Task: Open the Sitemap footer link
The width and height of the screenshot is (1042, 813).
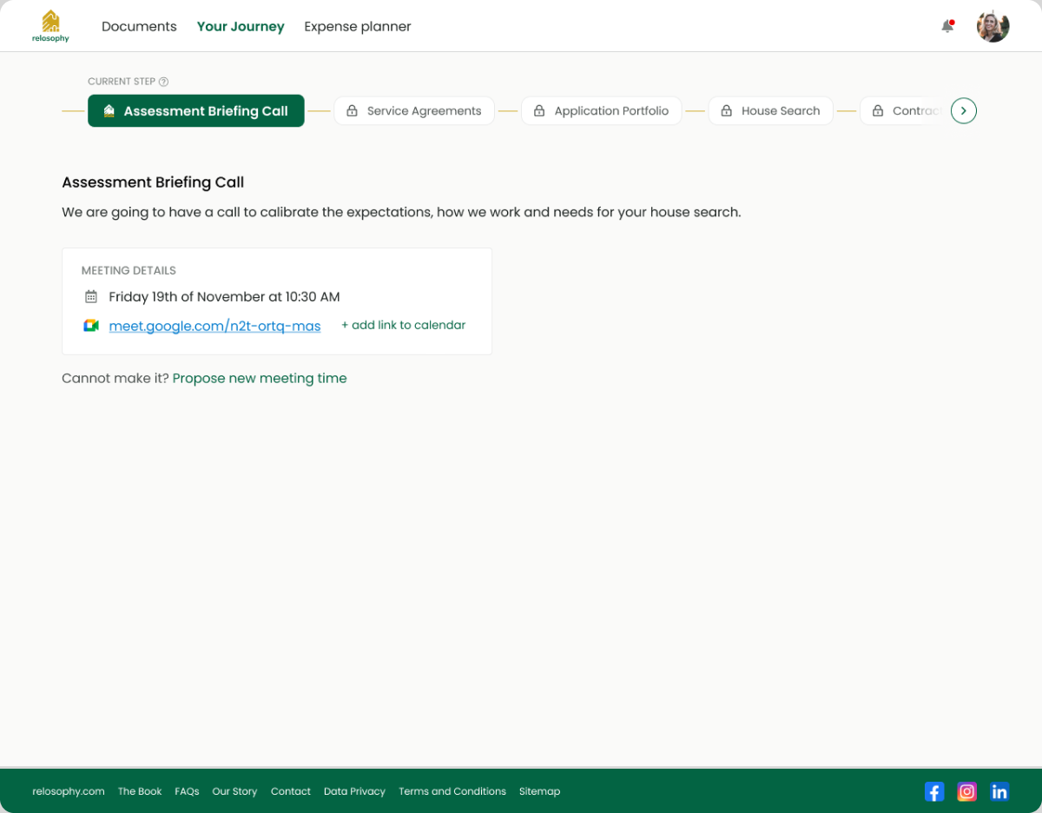Action: (539, 791)
